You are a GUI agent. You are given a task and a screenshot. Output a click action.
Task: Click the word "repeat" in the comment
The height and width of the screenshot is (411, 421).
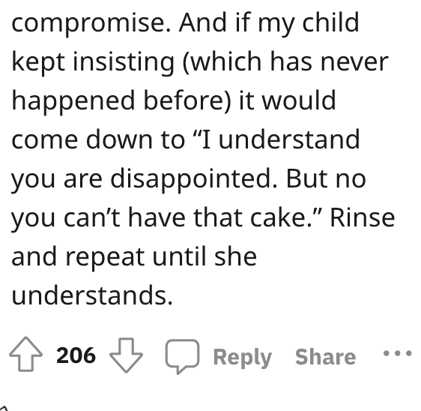(104, 258)
